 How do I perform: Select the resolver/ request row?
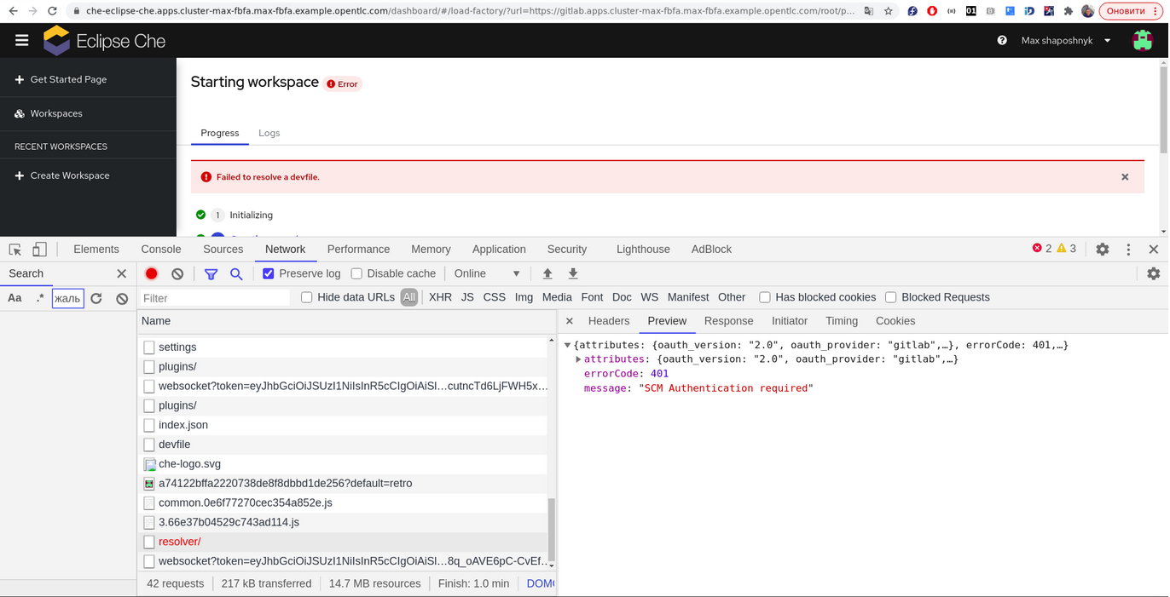(x=344, y=542)
